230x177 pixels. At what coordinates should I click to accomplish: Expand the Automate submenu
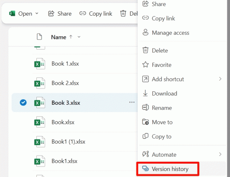point(220,154)
